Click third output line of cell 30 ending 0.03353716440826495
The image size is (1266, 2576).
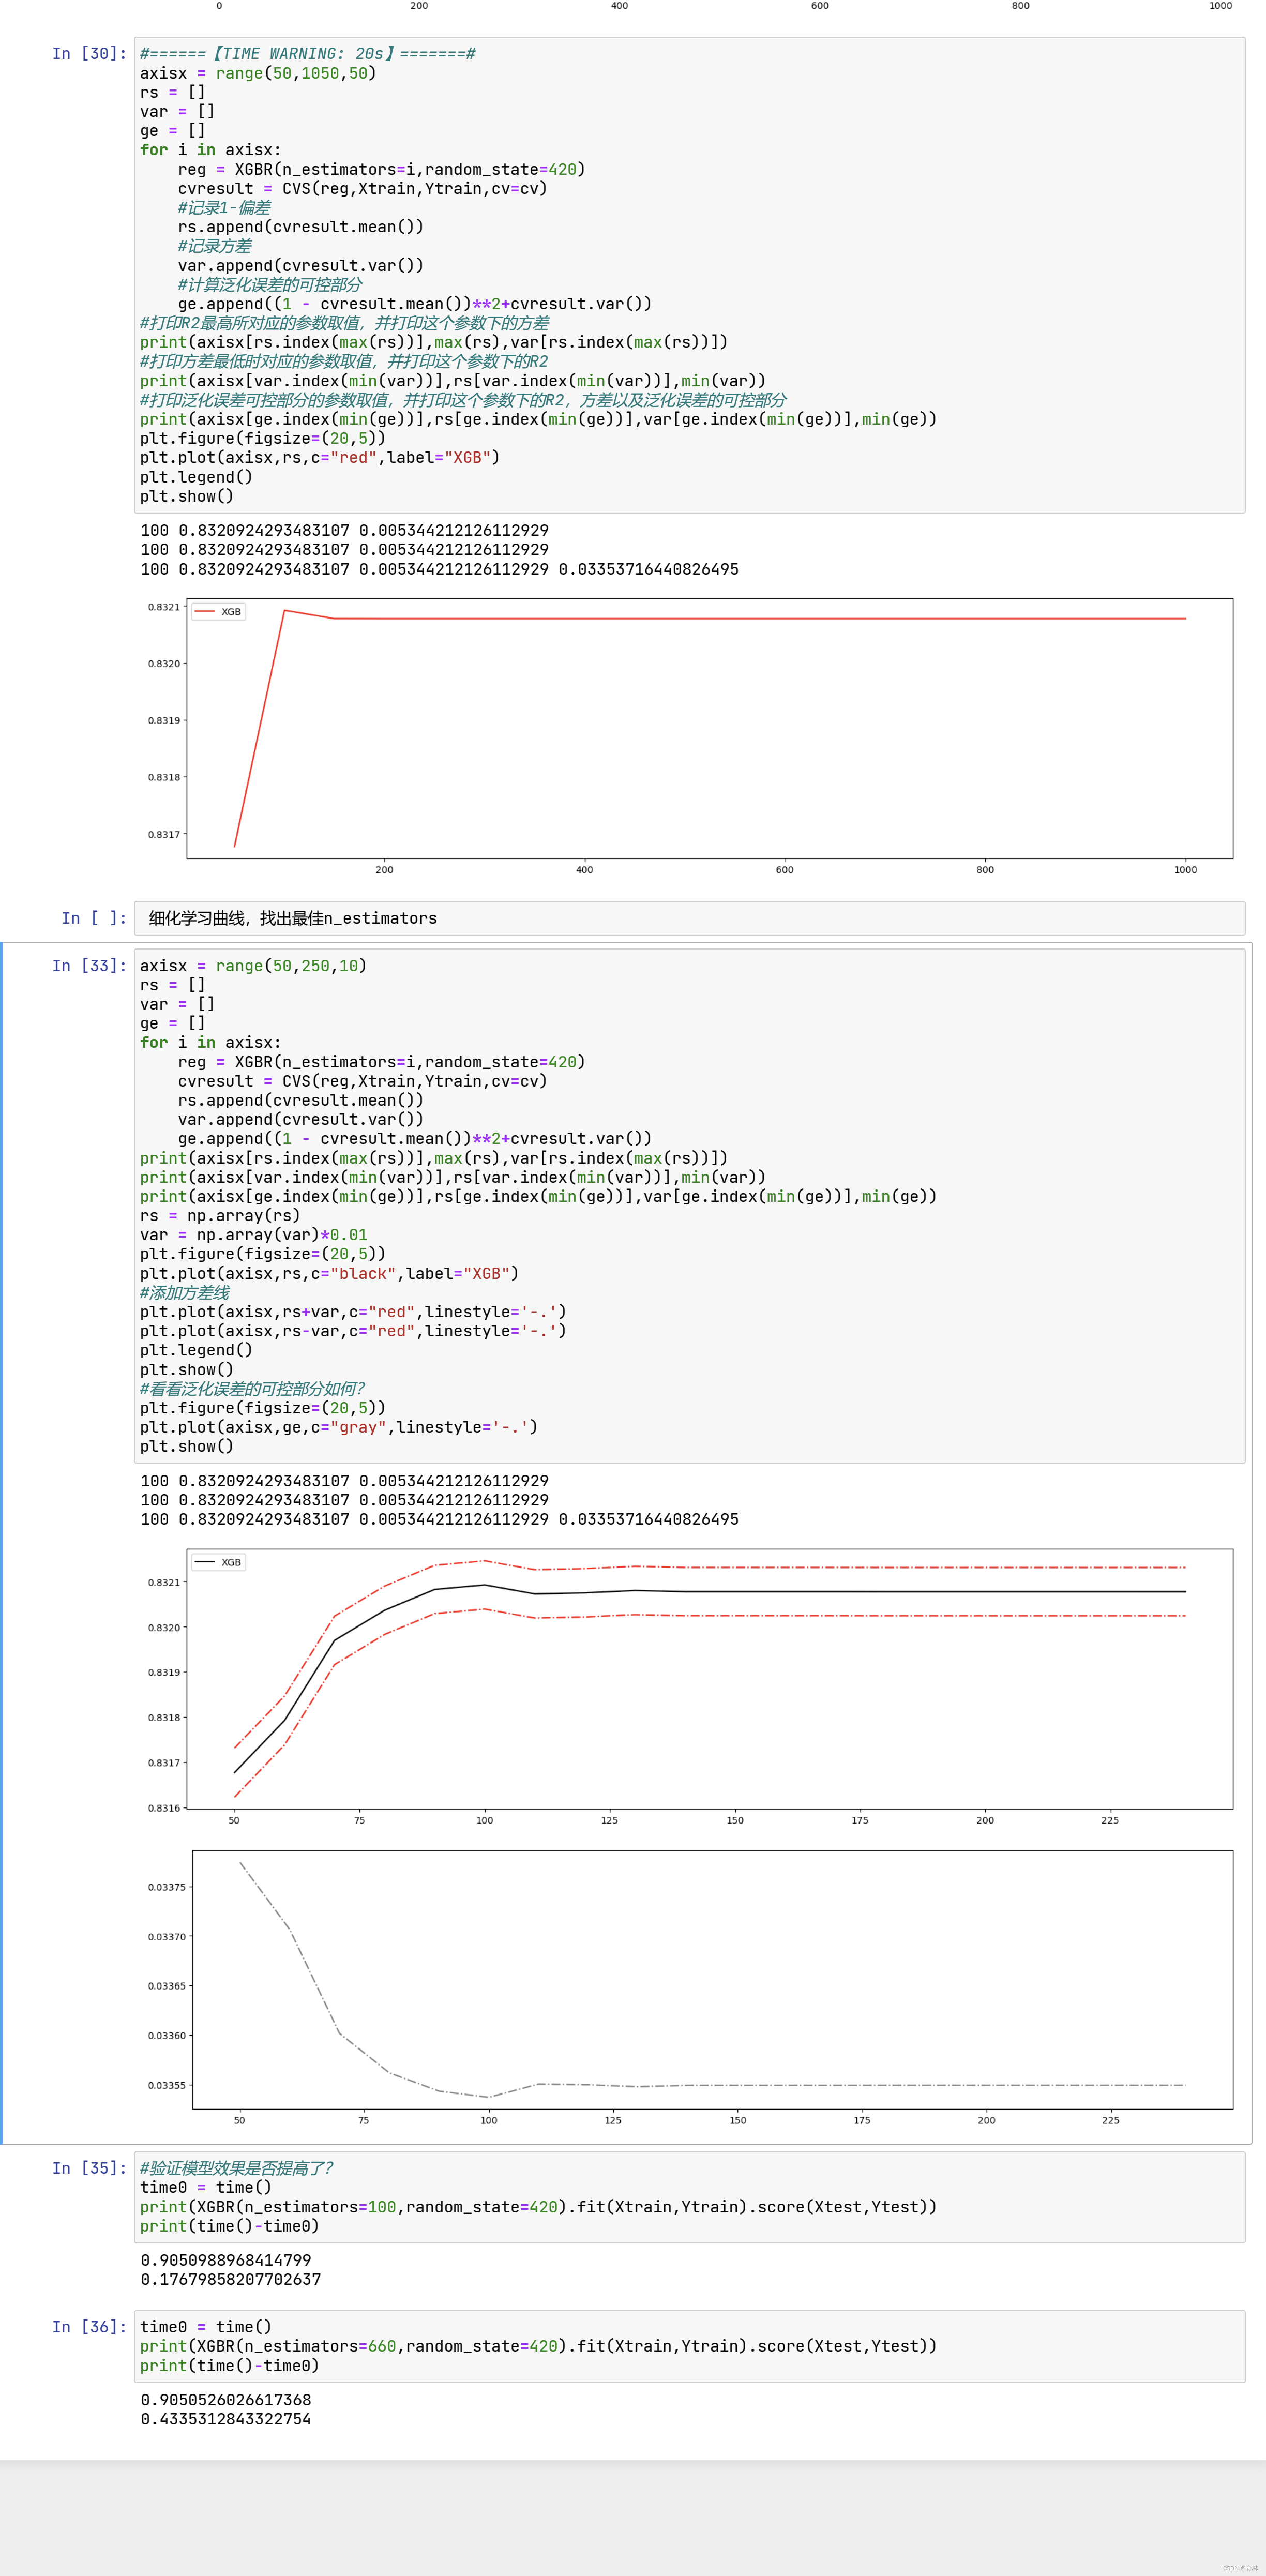(x=440, y=569)
